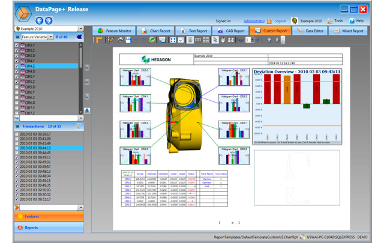Select the hand pan tool
384x243 pixels.
coord(223,40)
